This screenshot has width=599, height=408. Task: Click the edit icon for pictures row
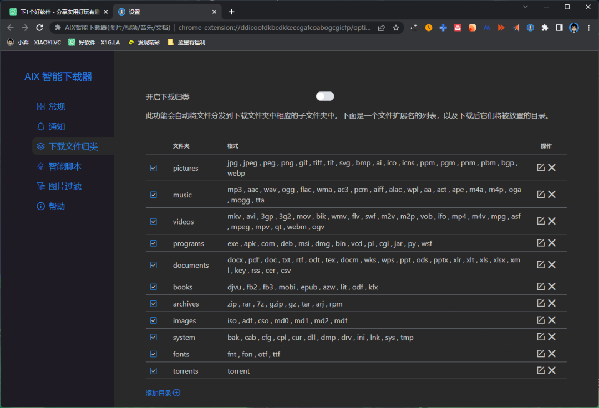pyautogui.click(x=541, y=167)
